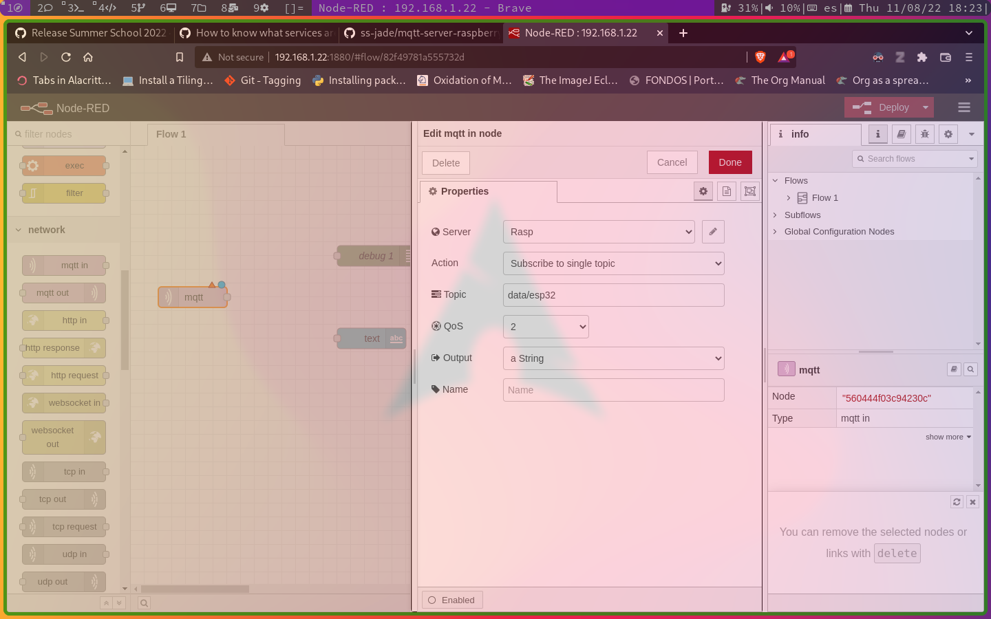Open the debug messages bug tab
The image size is (991, 619).
click(925, 134)
